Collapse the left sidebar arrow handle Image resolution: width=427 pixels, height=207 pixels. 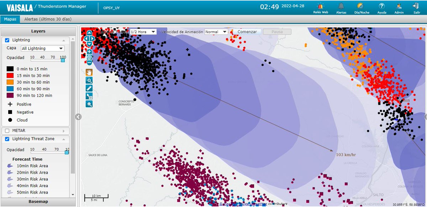pos(79,116)
